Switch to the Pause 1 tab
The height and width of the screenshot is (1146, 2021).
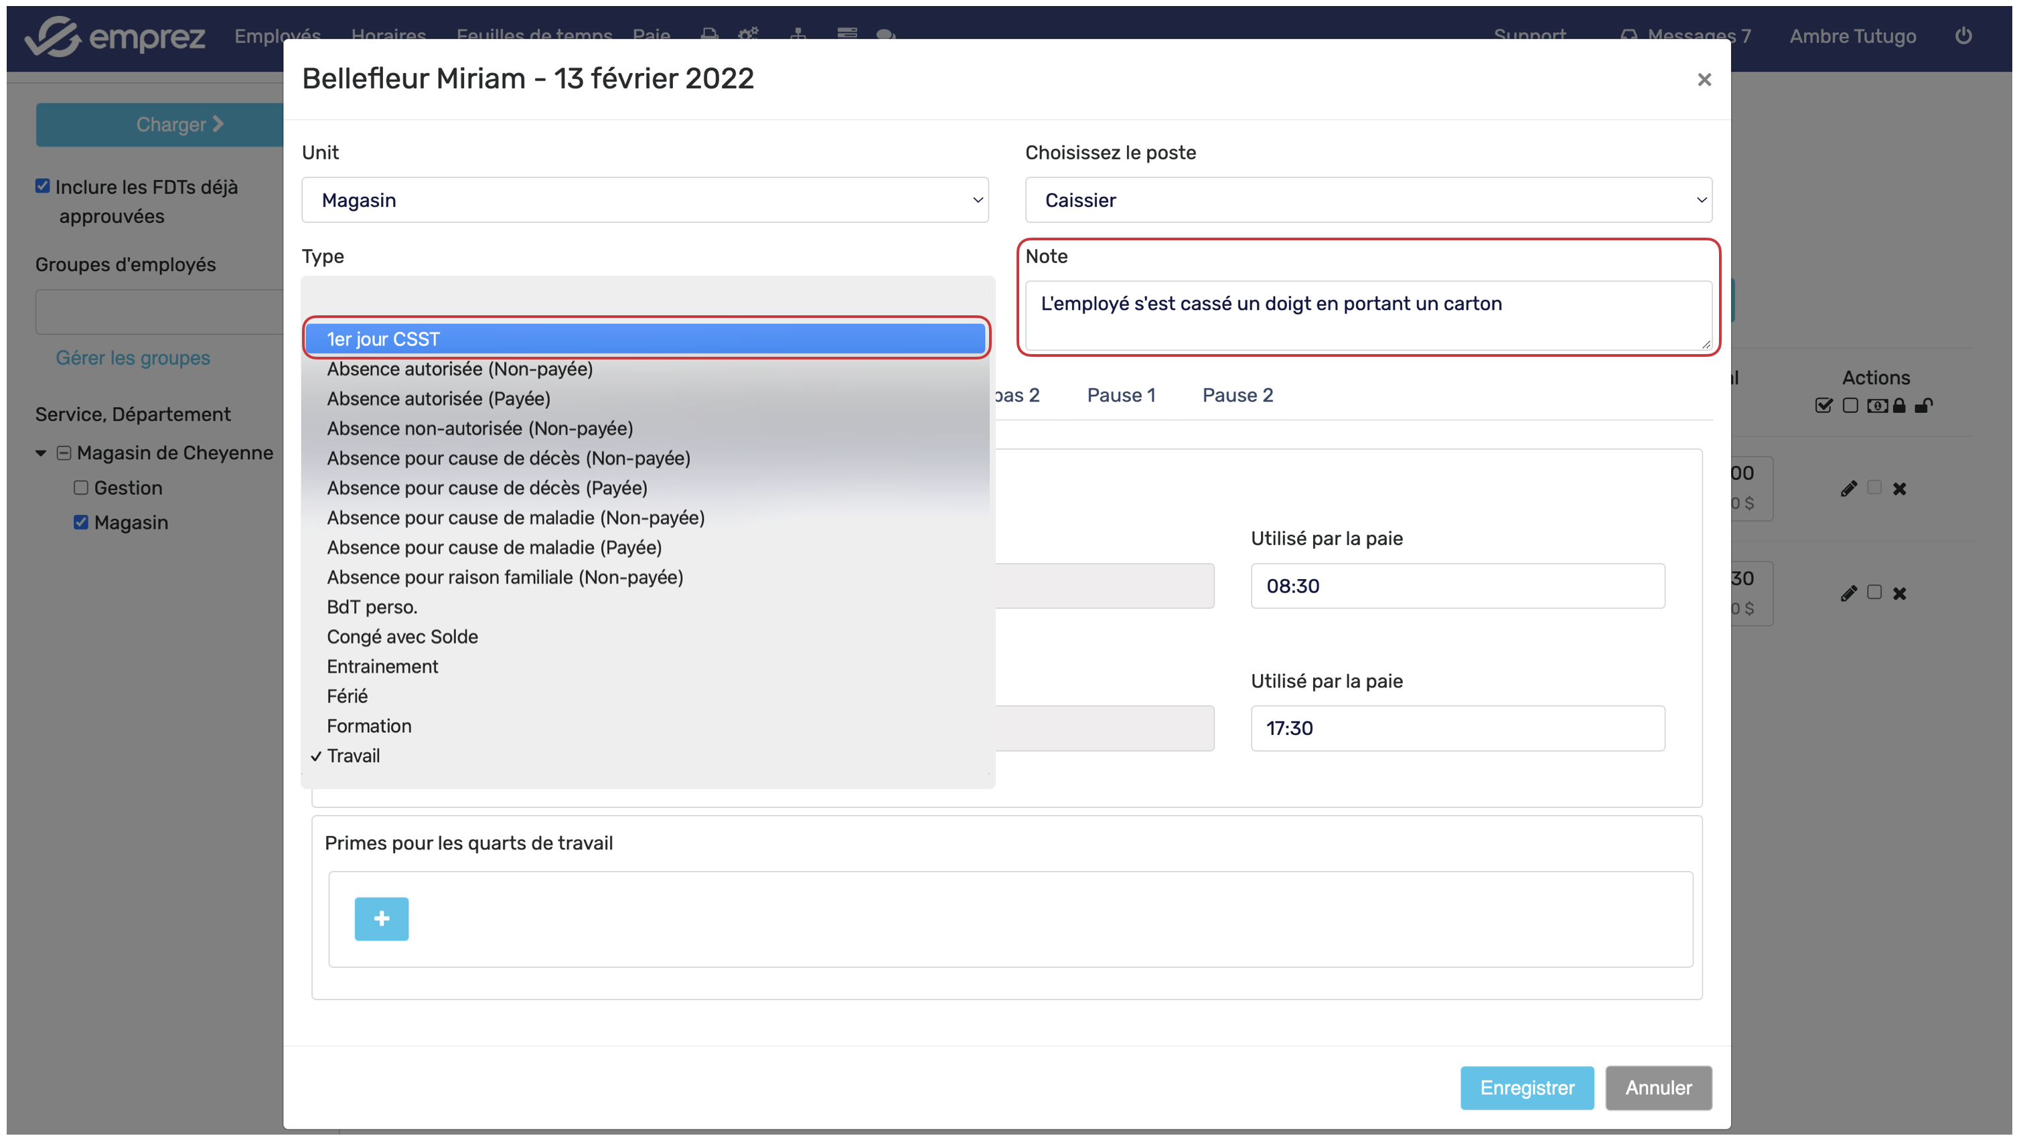1120,395
